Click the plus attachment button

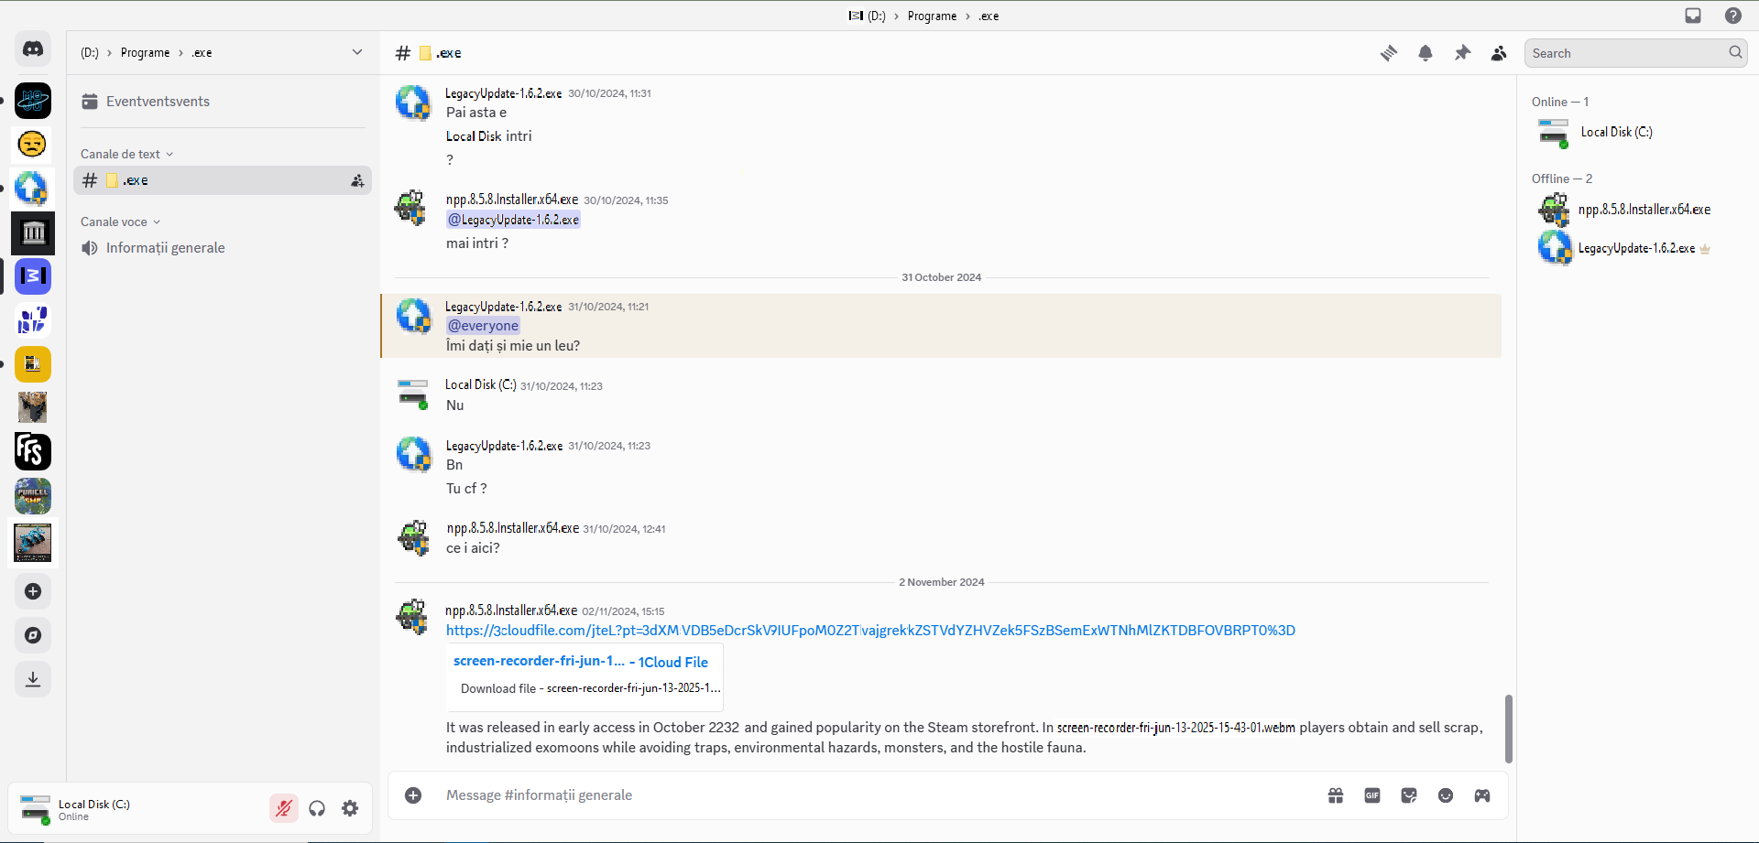point(413,795)
